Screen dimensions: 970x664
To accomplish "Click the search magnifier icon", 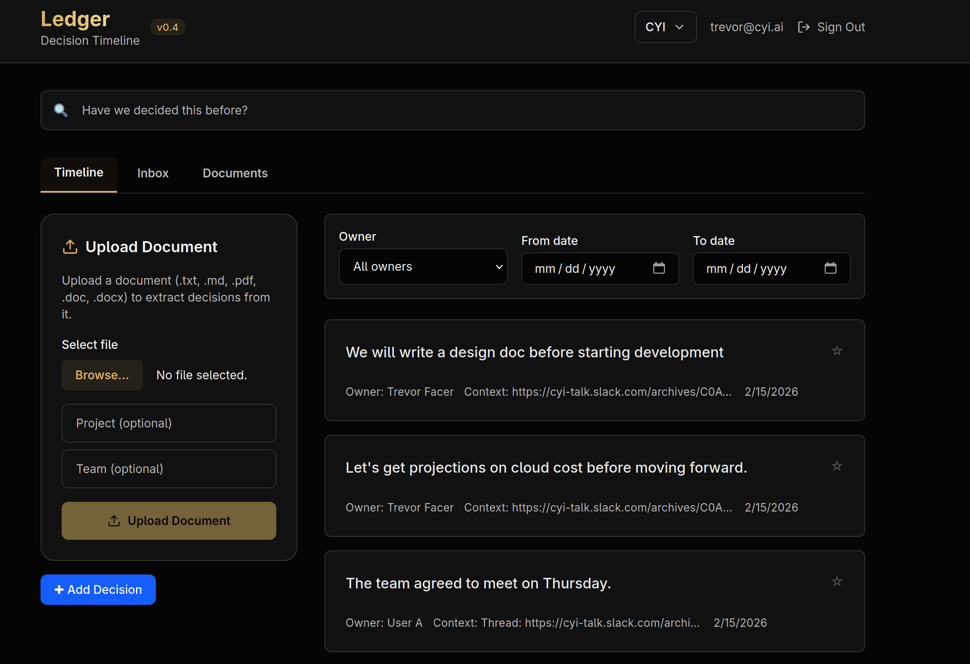I will (61, 110).
